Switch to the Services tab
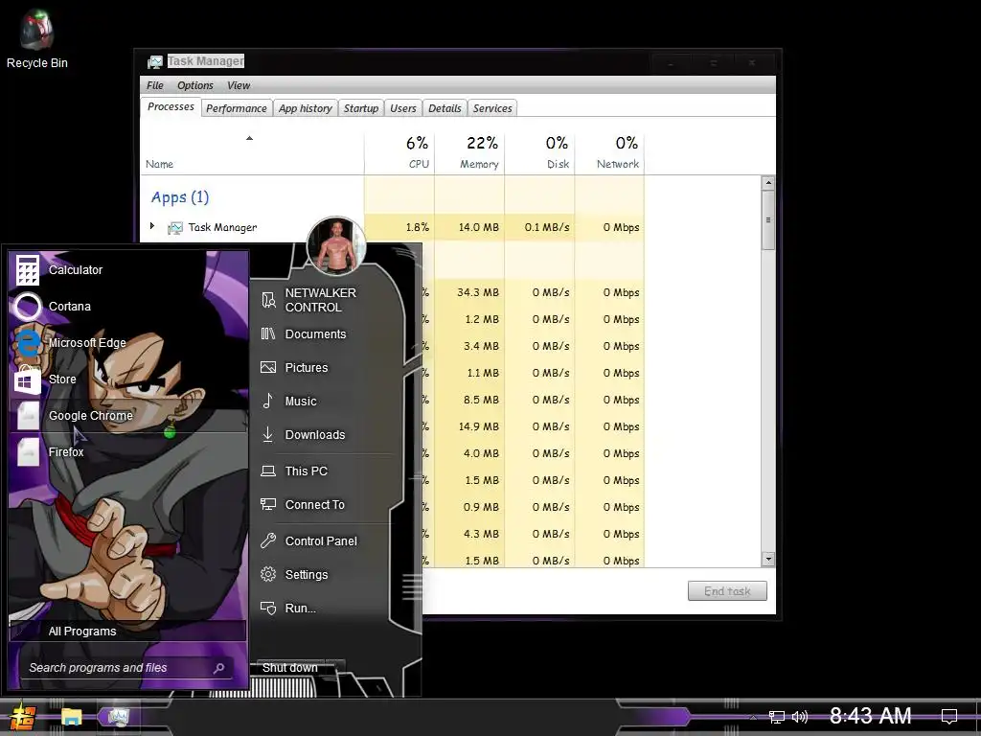 click(492, 108)
